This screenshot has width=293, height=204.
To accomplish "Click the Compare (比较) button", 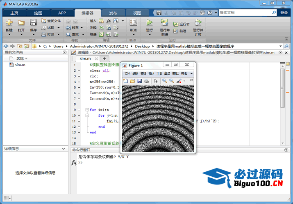I will (48, 27).
